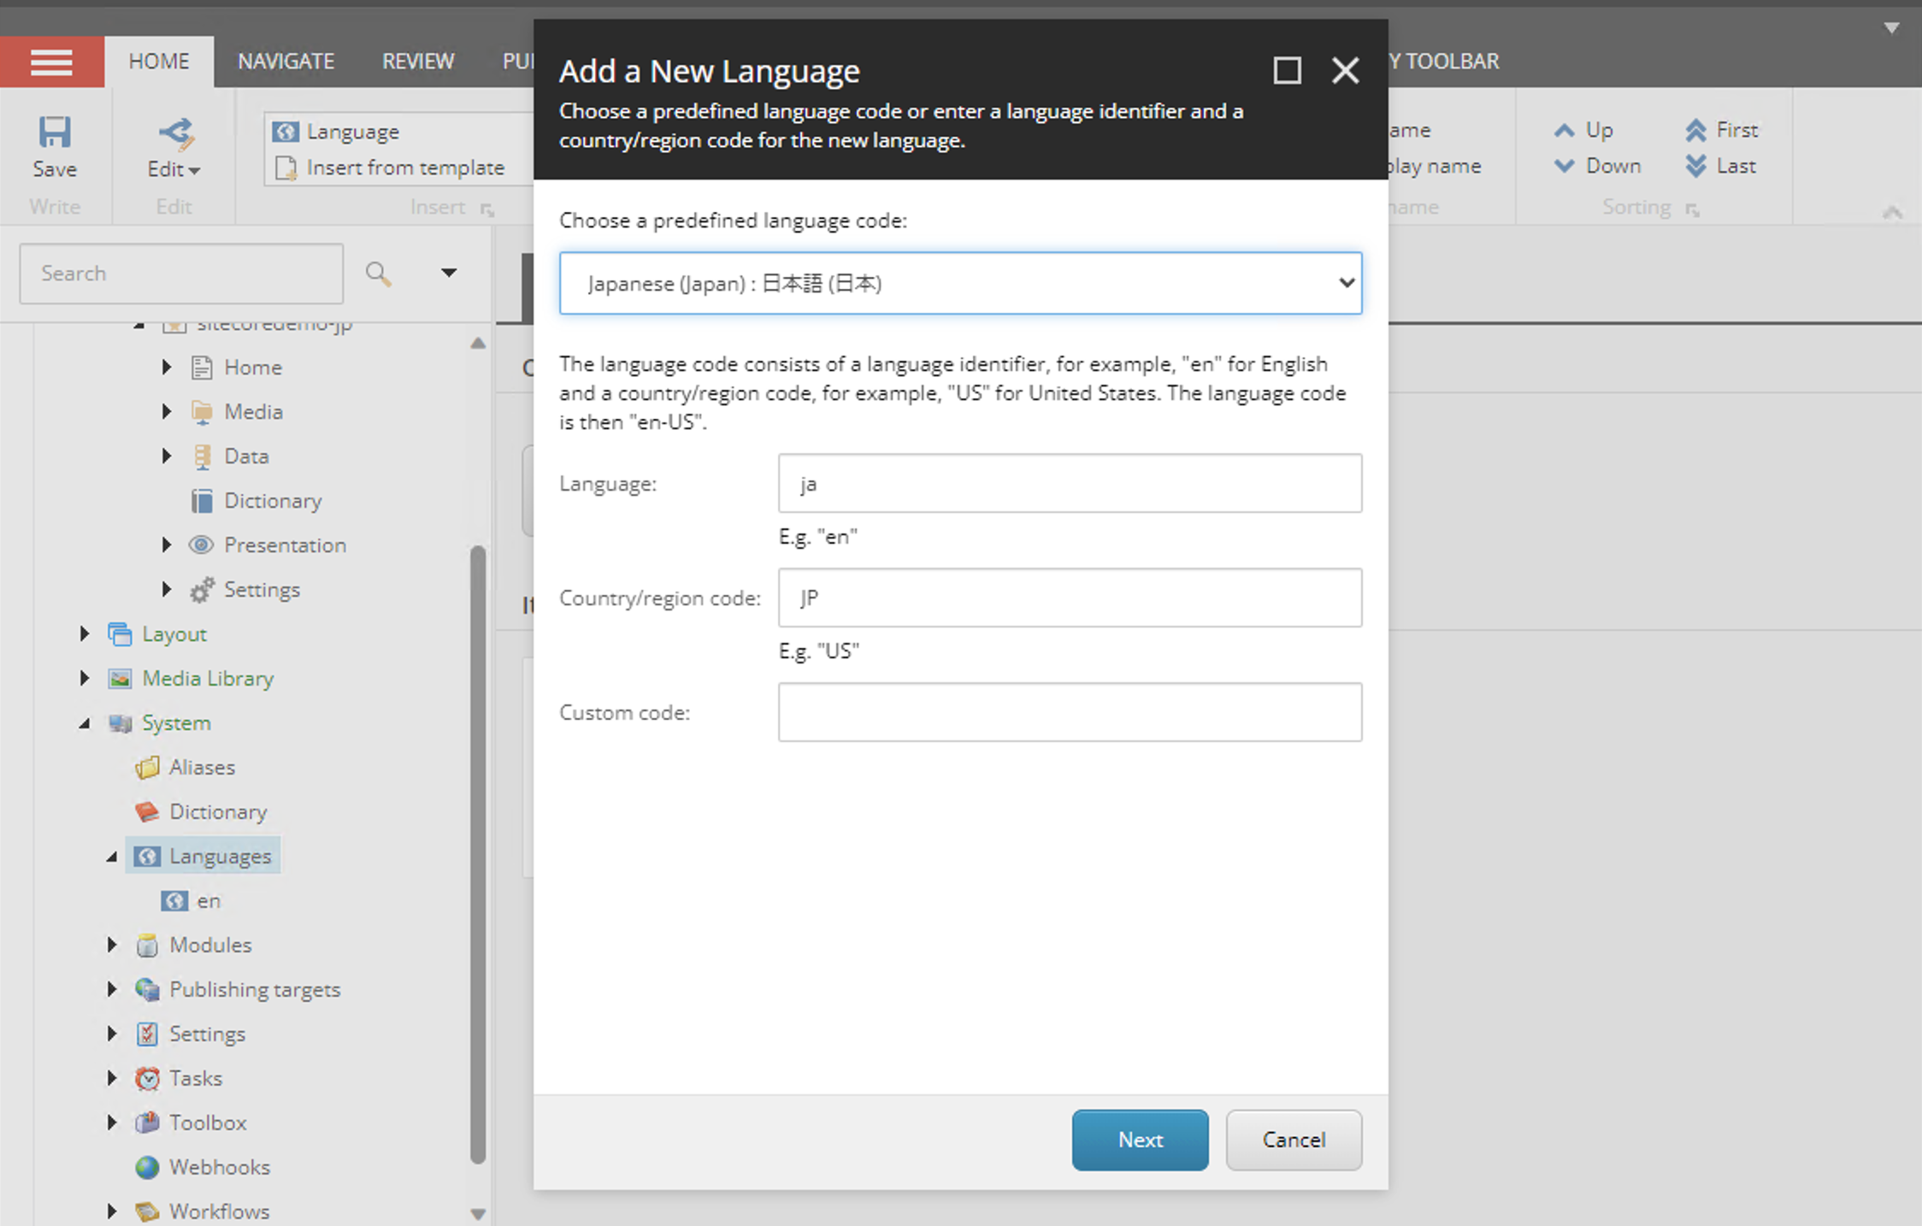Expand the Layout tree node
The height and width of the screenshot is (1226, 1922).
85,634
